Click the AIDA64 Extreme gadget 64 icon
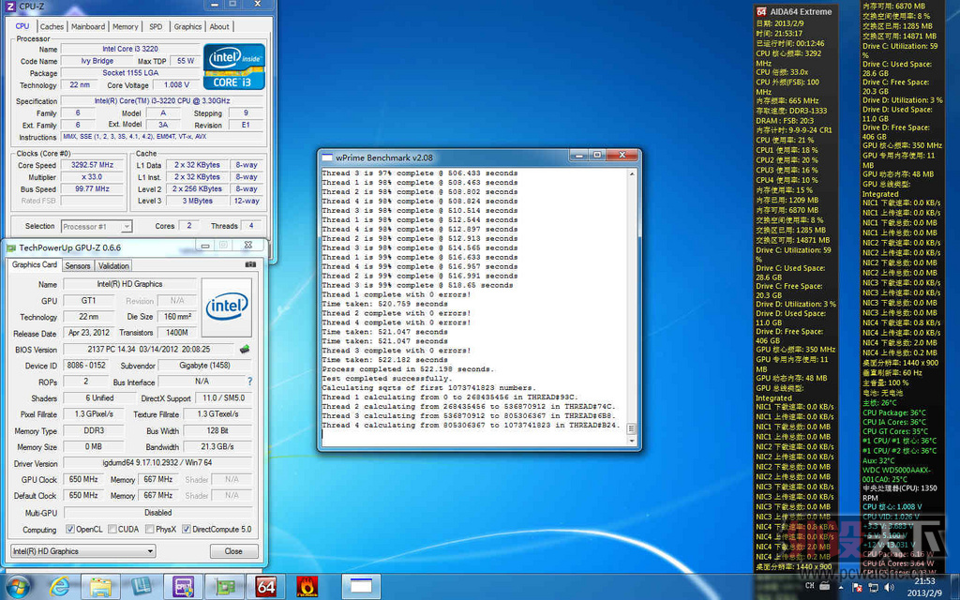960x600 pixels. pos(761,11)
